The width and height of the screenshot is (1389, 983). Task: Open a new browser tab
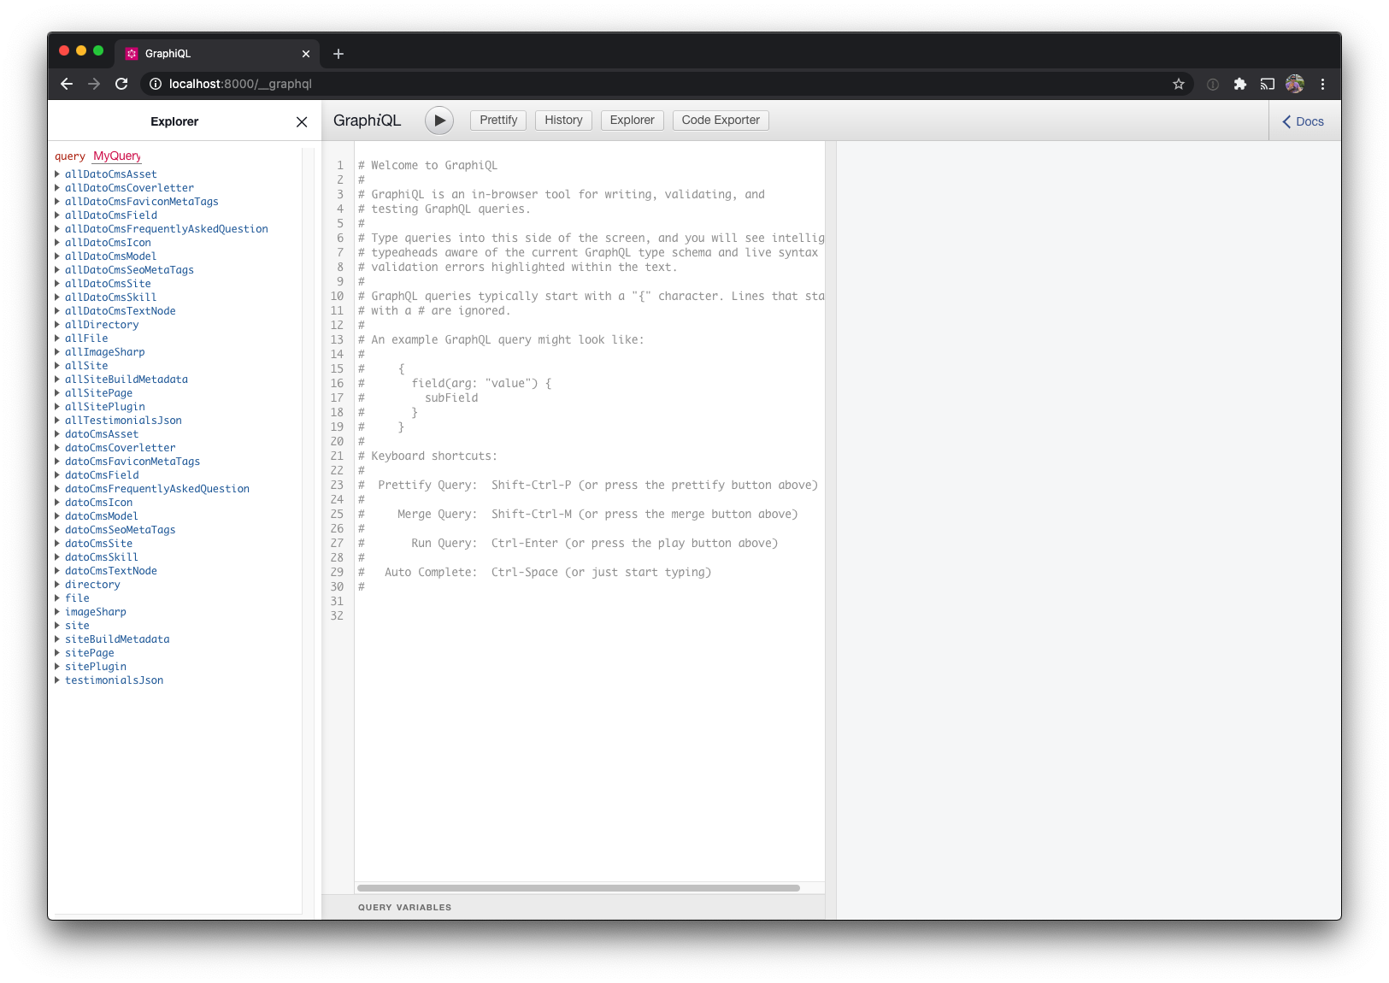point(338,54)
